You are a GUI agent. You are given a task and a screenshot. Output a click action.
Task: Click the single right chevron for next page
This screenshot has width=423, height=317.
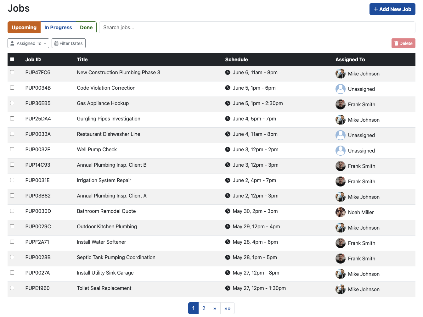[x=215, y=308]
